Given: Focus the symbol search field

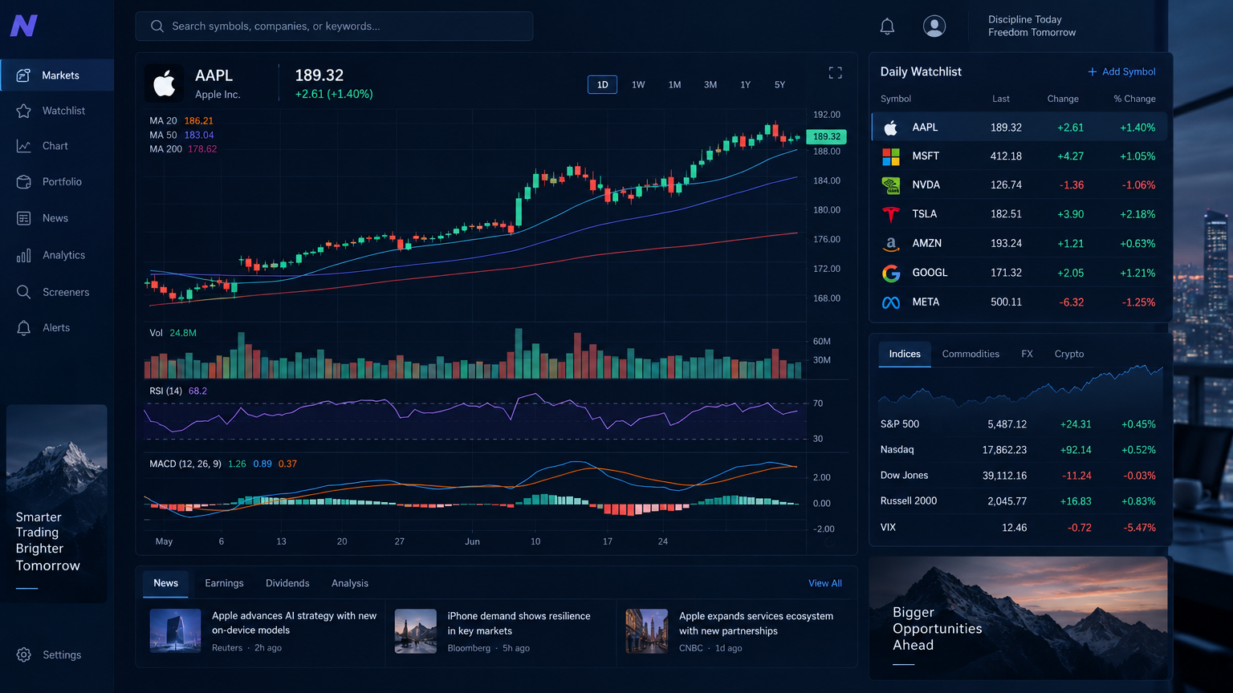Looking at the screenshot, I should [x=334, y=26].
